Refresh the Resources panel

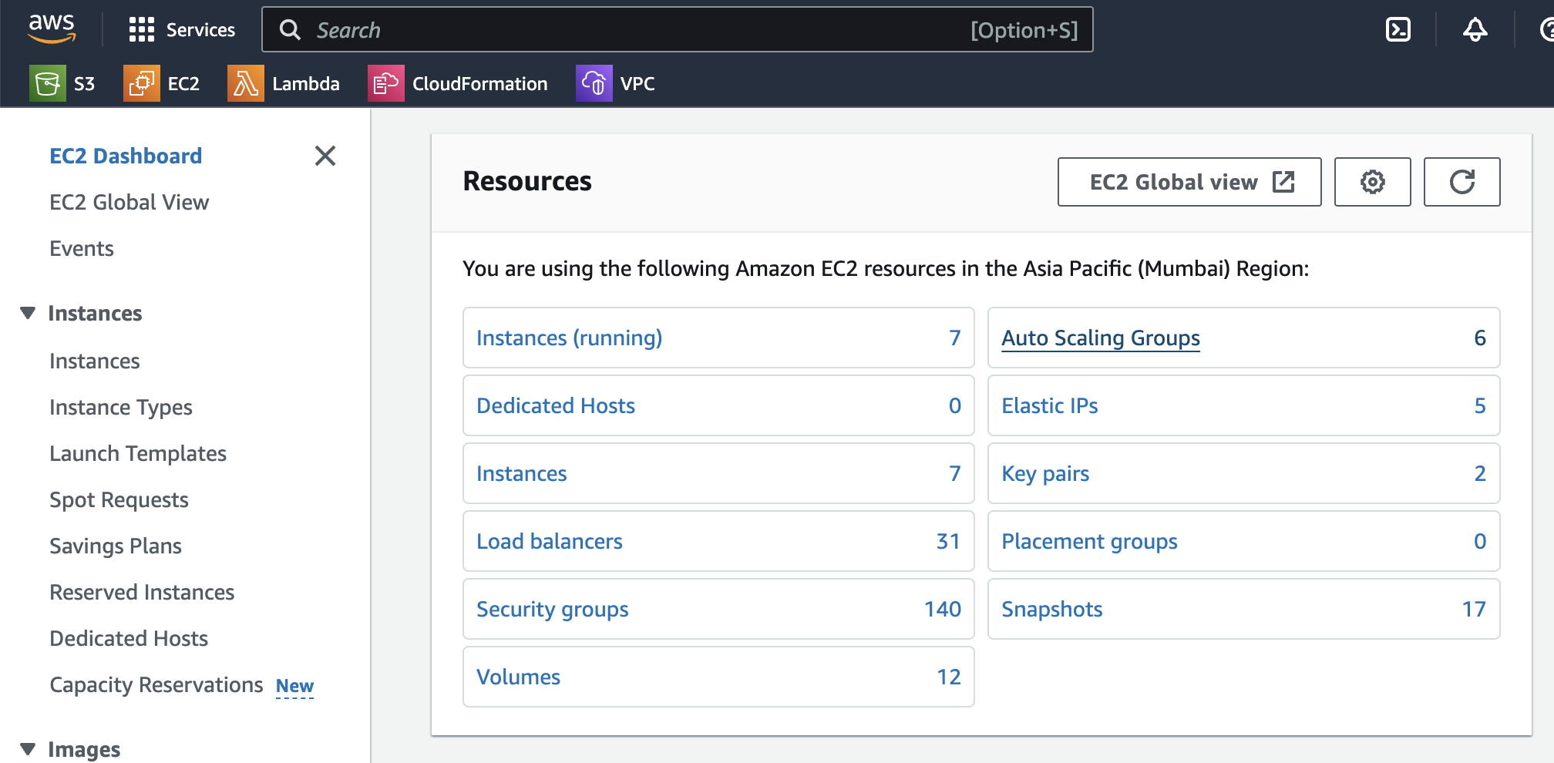tap(1461, 182)
